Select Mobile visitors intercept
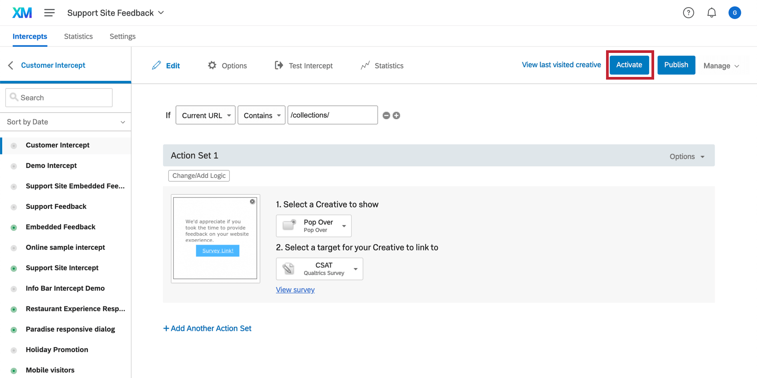Image resolution: width=757 pixels, height=378 pixels. click(50, 370)
